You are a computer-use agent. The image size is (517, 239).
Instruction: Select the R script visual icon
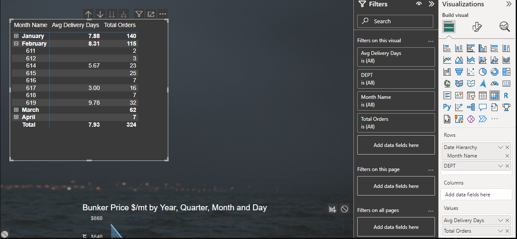(506, 95)
